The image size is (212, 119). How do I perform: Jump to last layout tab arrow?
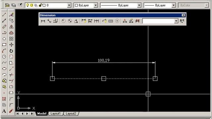32,114
